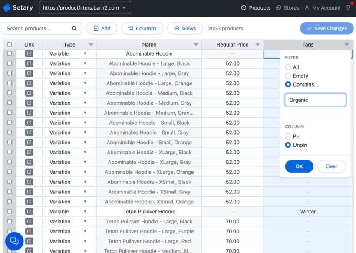Go to the Stores menu item
The height and width of the screenshot is (253, 356).
point(287,8)
